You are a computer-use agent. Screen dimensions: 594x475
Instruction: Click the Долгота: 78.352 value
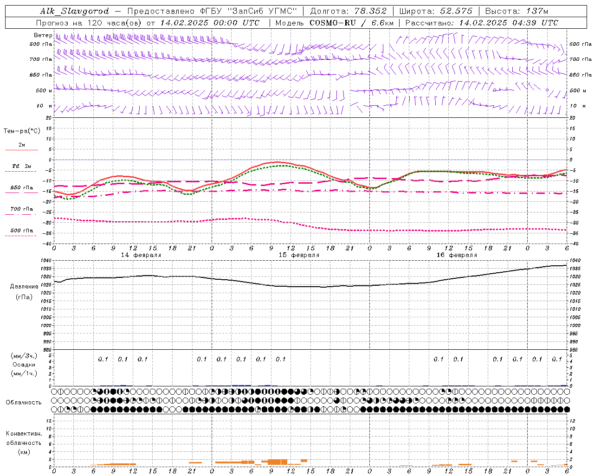(x=348, y=11)
